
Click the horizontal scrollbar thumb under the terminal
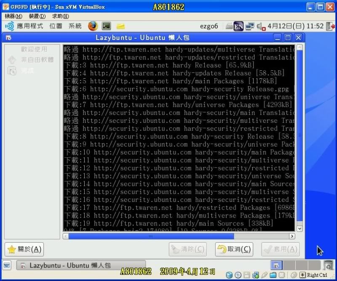click(151, 236)
